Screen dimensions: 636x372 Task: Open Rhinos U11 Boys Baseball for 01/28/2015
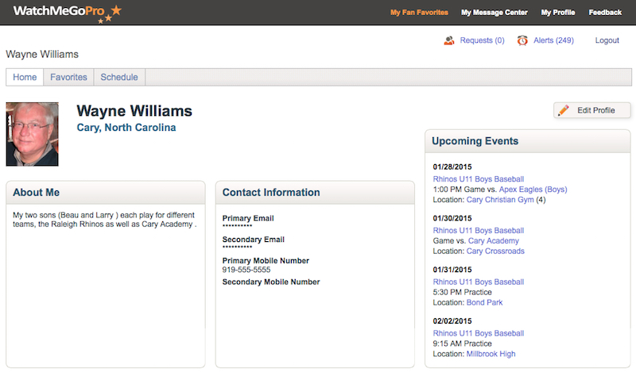479,179
